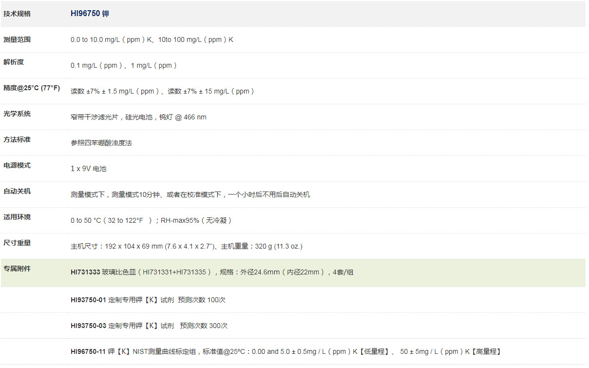The height and width of the screenshot is (368, 589).
Task: Select the 方法标准 row label
Action: [x=17, y=139]
